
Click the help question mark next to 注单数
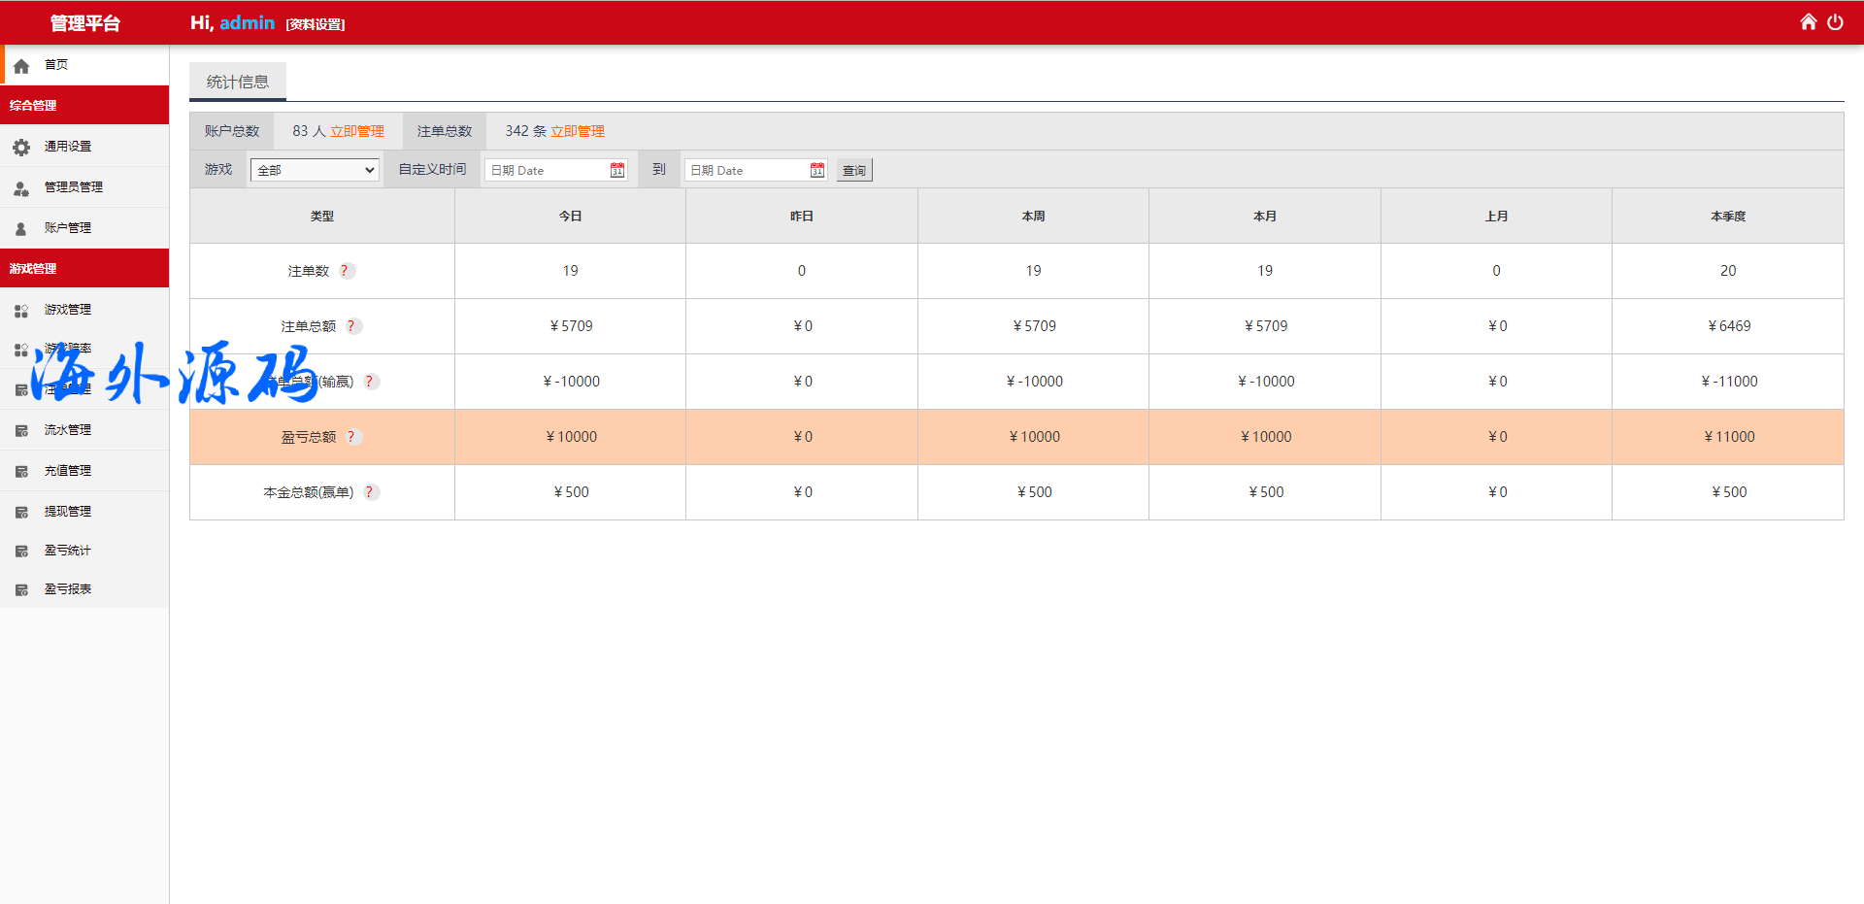pyautogui.click(x=346, y=271)
